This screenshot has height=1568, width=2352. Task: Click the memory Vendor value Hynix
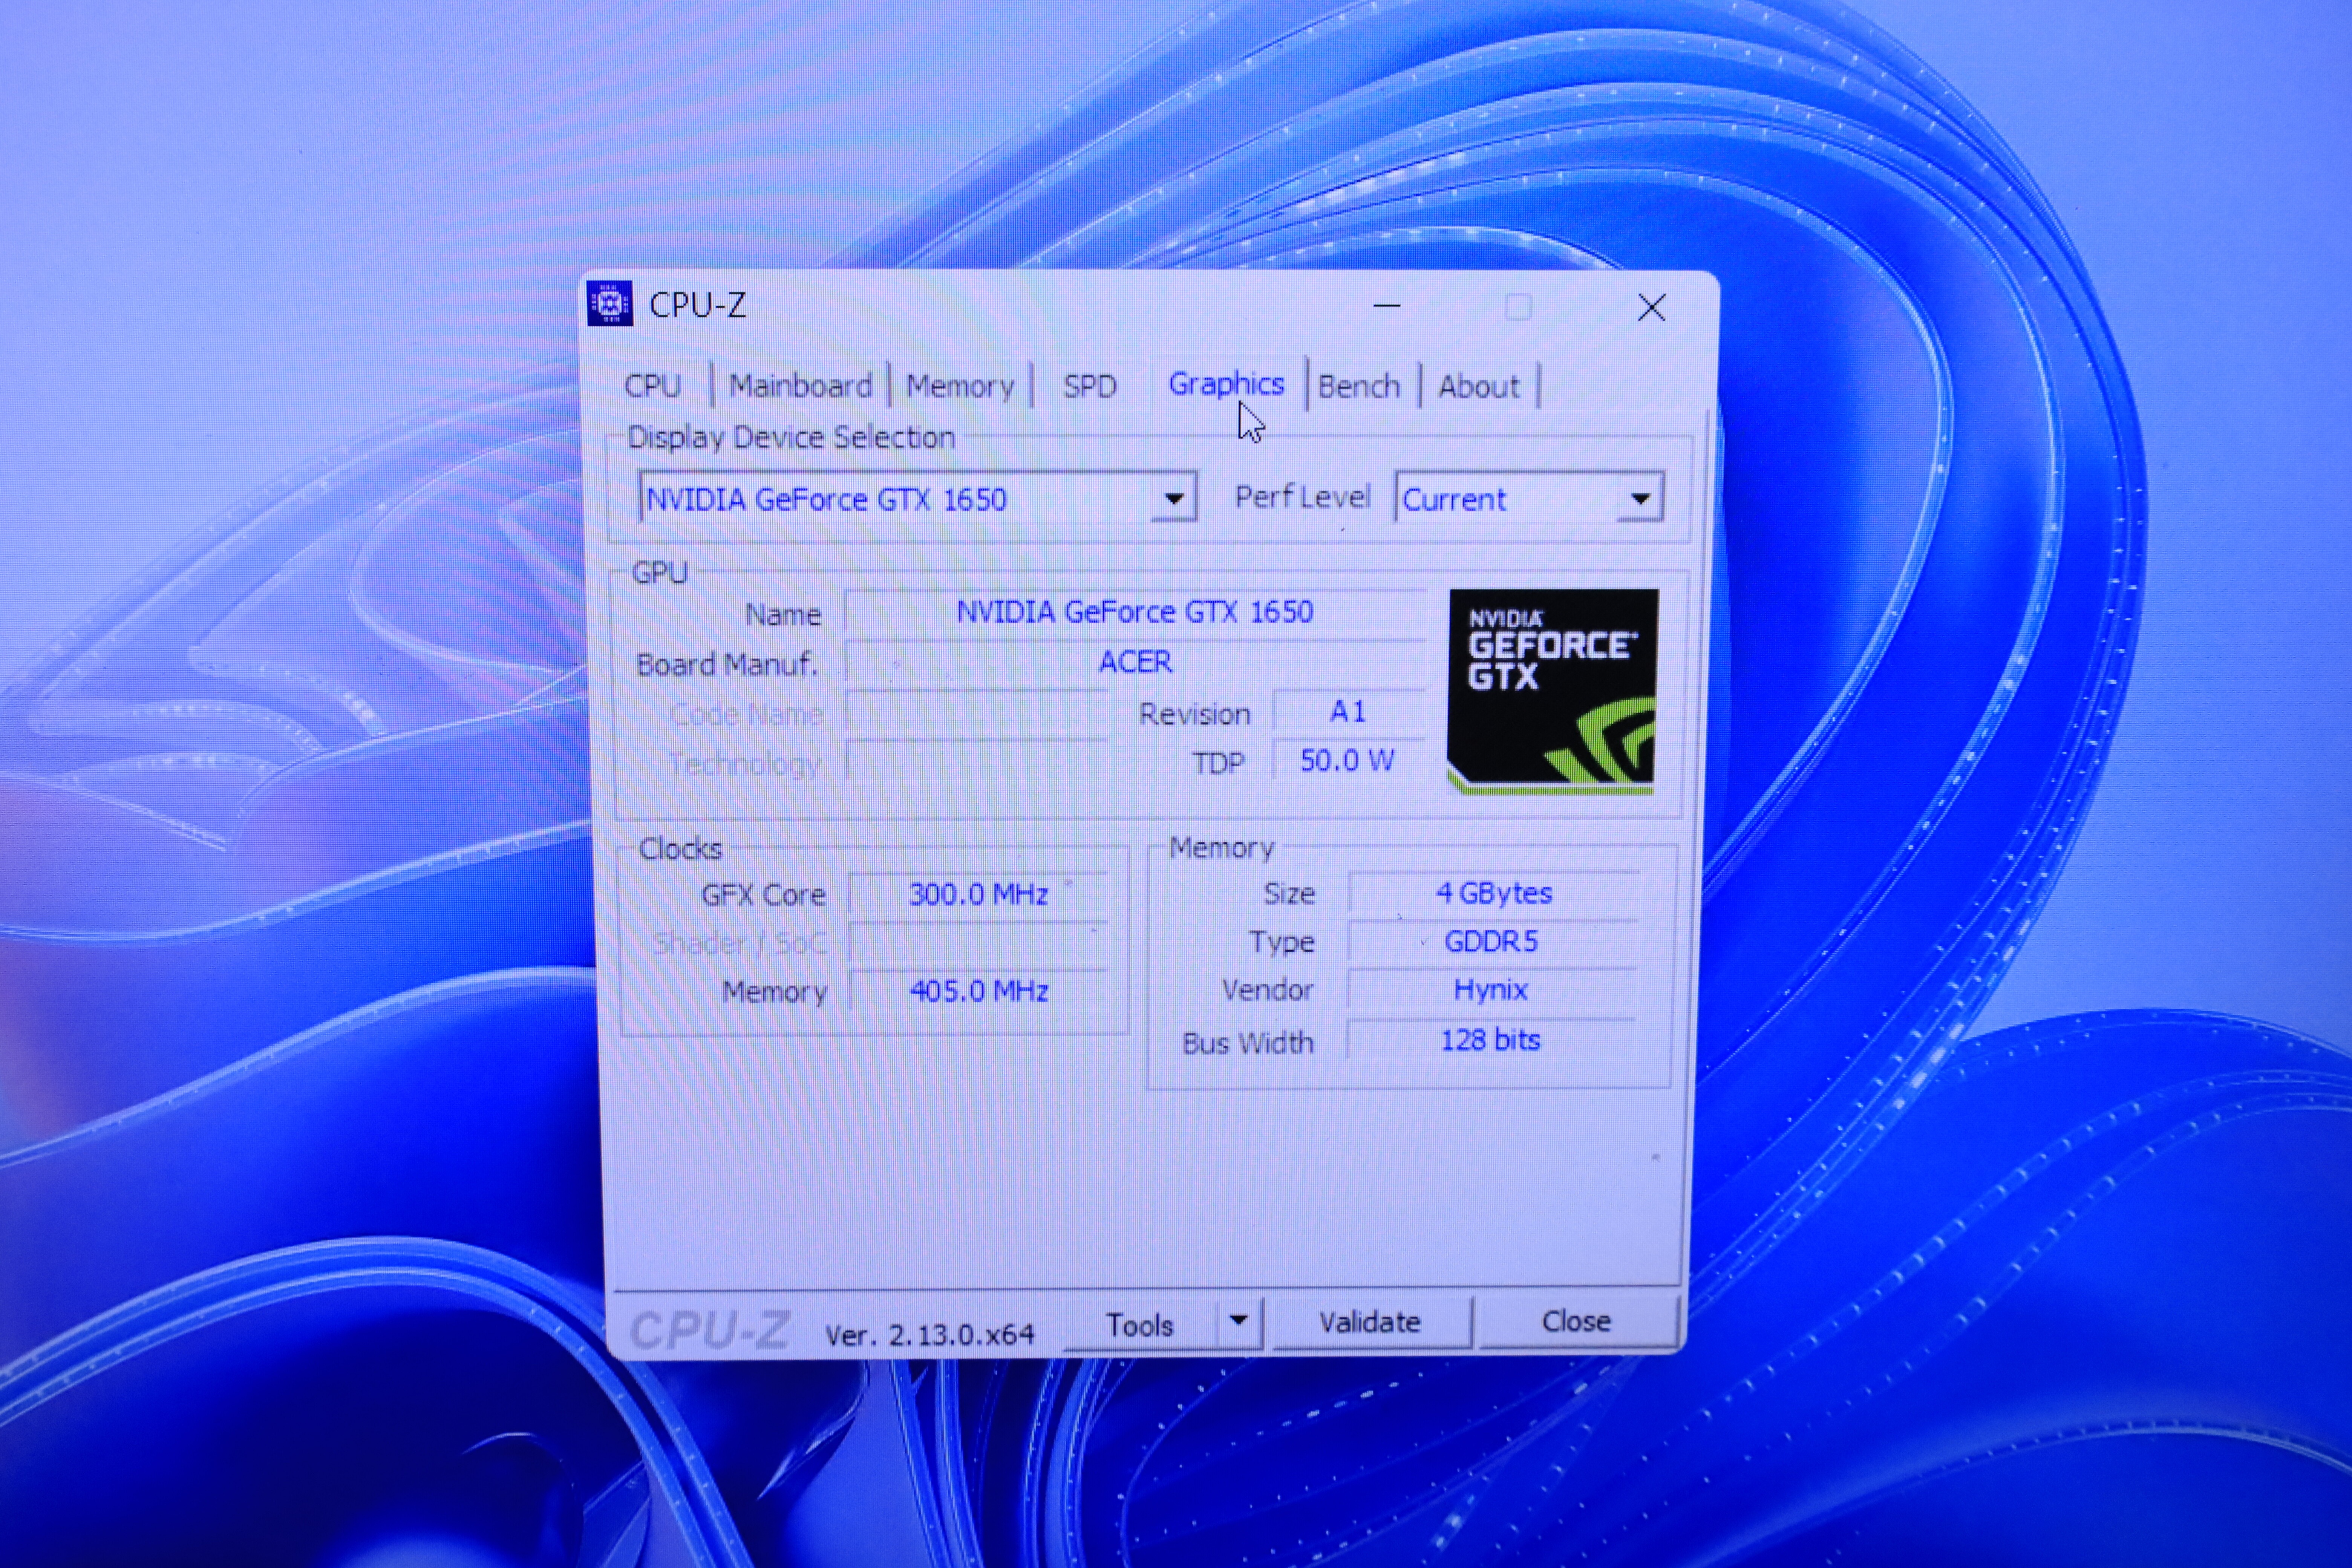click(1491, 990)
